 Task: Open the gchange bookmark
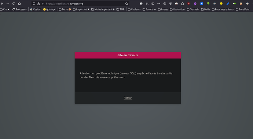point(49,9)
